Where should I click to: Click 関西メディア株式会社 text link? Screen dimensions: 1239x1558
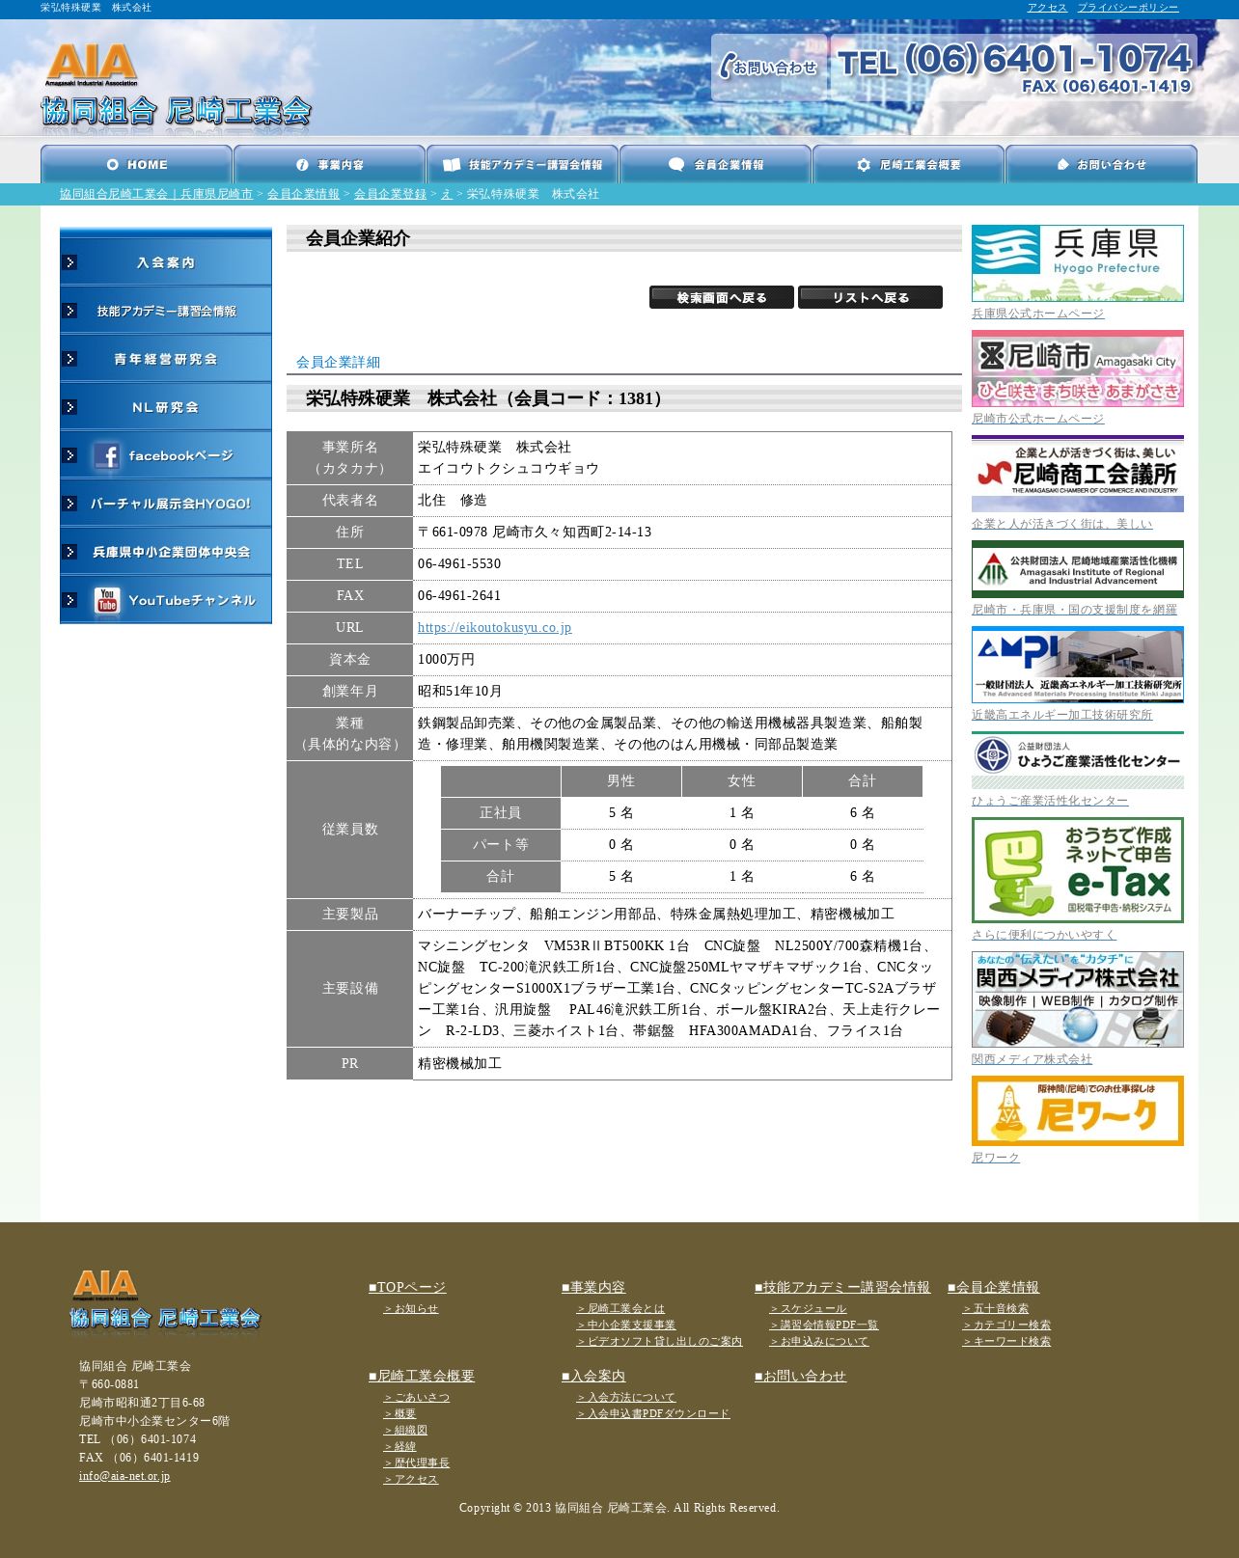point(1032,1059)
